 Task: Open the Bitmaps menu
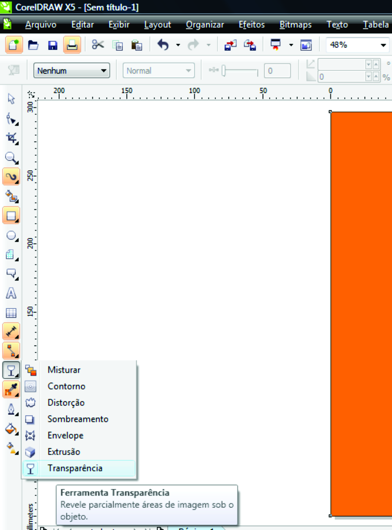[296, 25]
